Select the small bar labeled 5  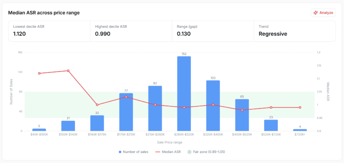tap(39, 130)
